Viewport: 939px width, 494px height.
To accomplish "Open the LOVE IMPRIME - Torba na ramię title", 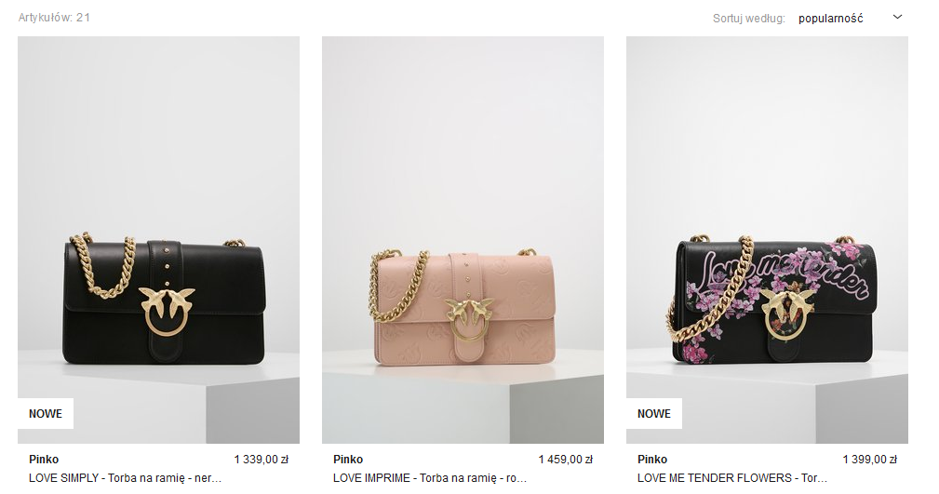I will click(x=430, y=478).
